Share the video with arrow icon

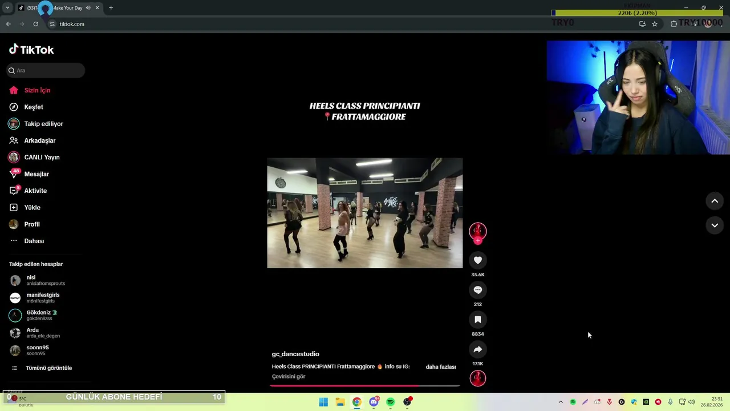coord(478,349)
